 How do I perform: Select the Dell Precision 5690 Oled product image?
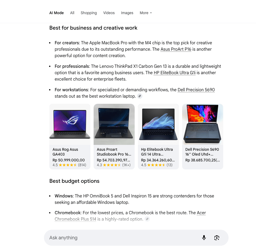coord(203,124)
